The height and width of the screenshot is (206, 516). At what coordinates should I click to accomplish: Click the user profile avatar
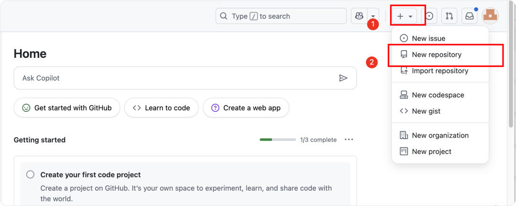coord(490,16)
